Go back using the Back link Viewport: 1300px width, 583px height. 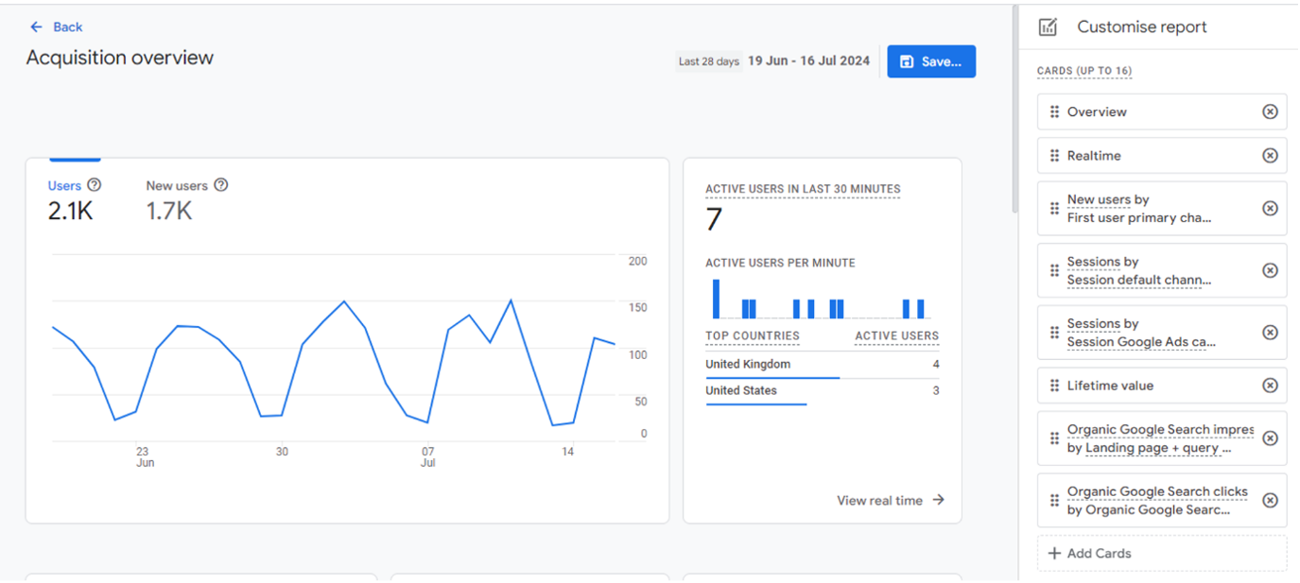pos(57,27)
